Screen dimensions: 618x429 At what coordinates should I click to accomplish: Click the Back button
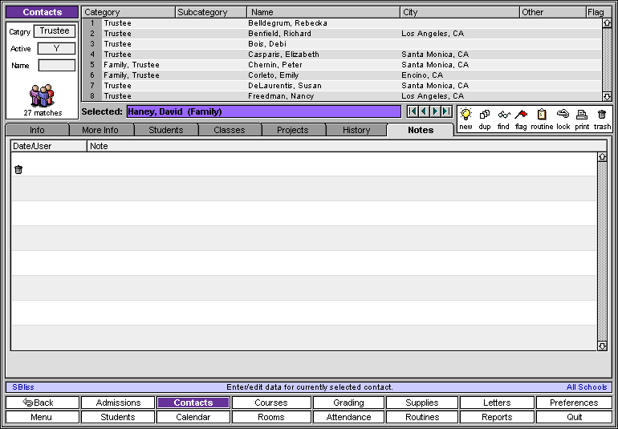[x=43, y=403]
